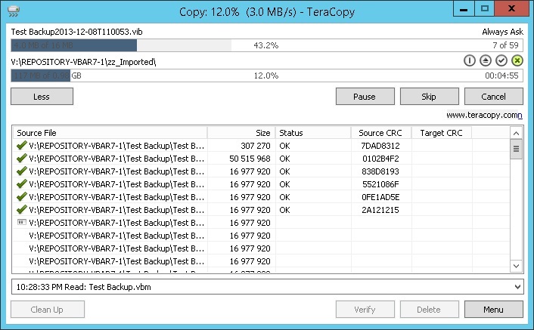Click the greyed-out Delete button

429,310
